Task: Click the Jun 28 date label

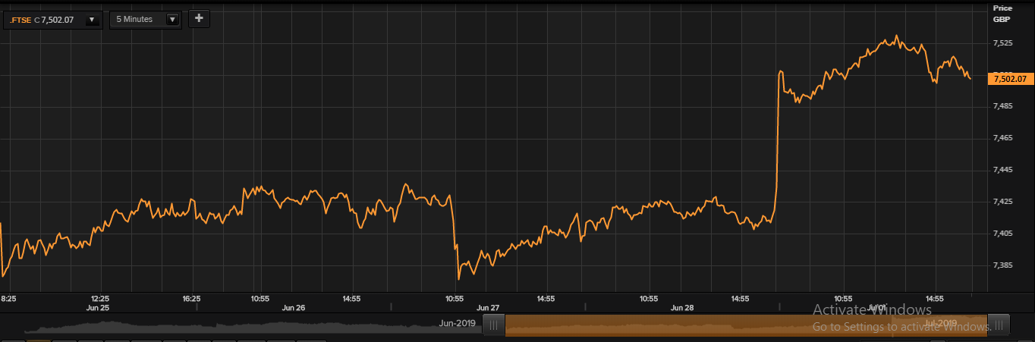Action: coord(682,308)
